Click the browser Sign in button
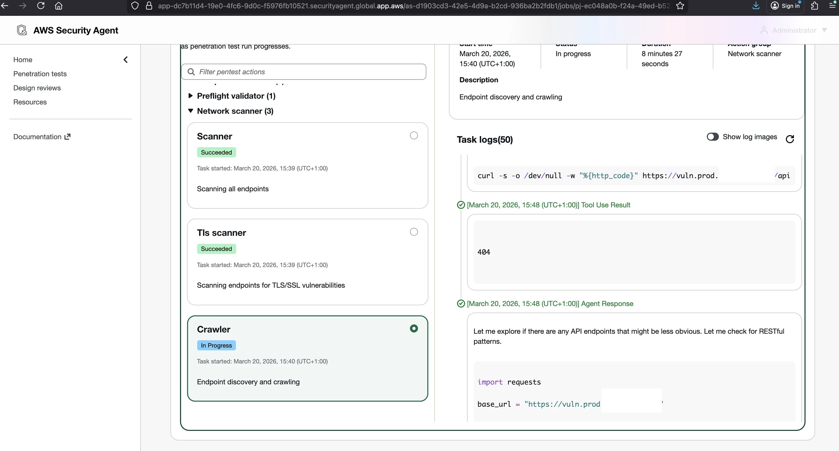 785,6
